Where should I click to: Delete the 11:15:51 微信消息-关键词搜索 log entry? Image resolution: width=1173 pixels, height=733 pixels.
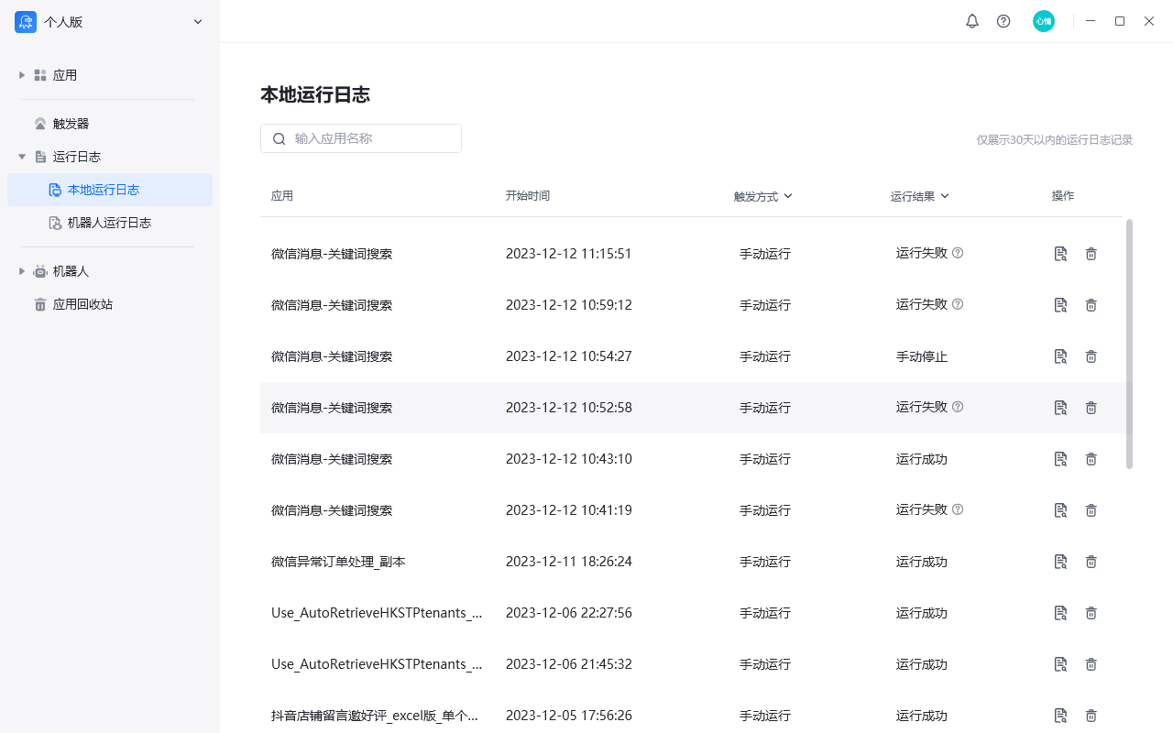(1091, 254)
